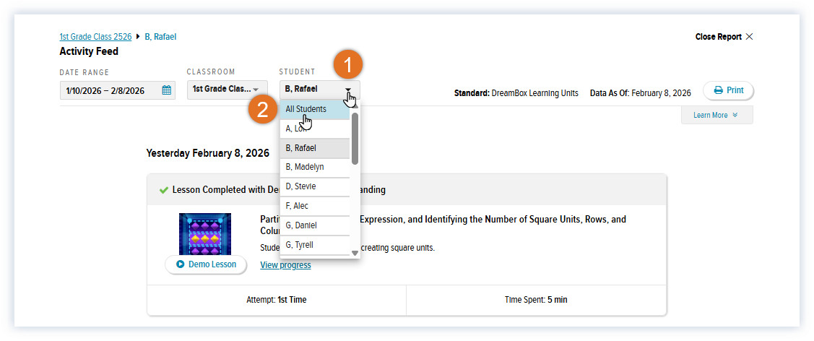The width and height of the screenshot is (814, 341).
Task: Click the Attempt: 1st Time cell
Action: point(277,300)
